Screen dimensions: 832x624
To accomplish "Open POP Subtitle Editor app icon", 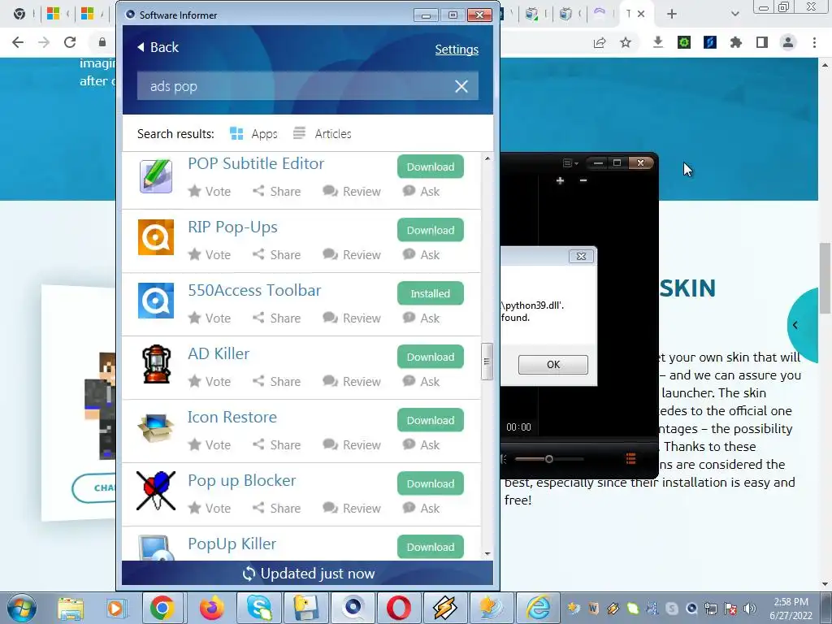I will coord(155,175).
